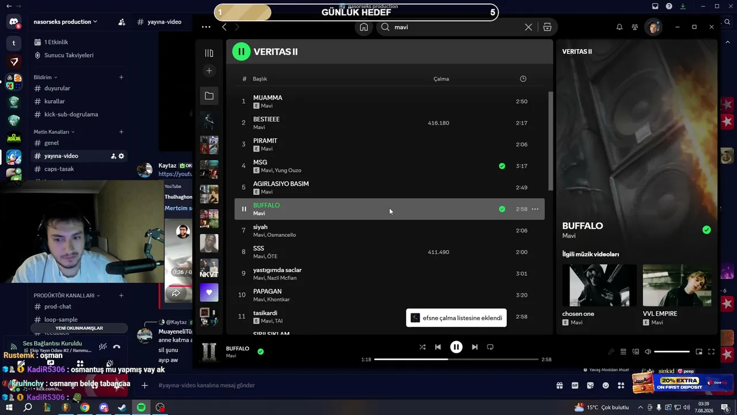
Task: Pause playback in the bottom player bar
Action: click(456, 347)
